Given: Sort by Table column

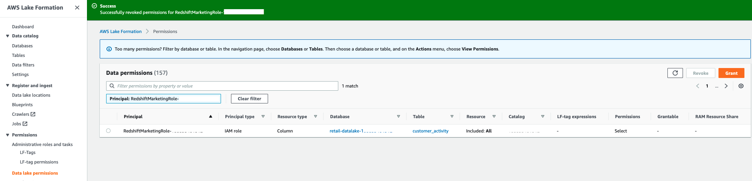Looking at the screenshot, I should (x=452, y=117).
